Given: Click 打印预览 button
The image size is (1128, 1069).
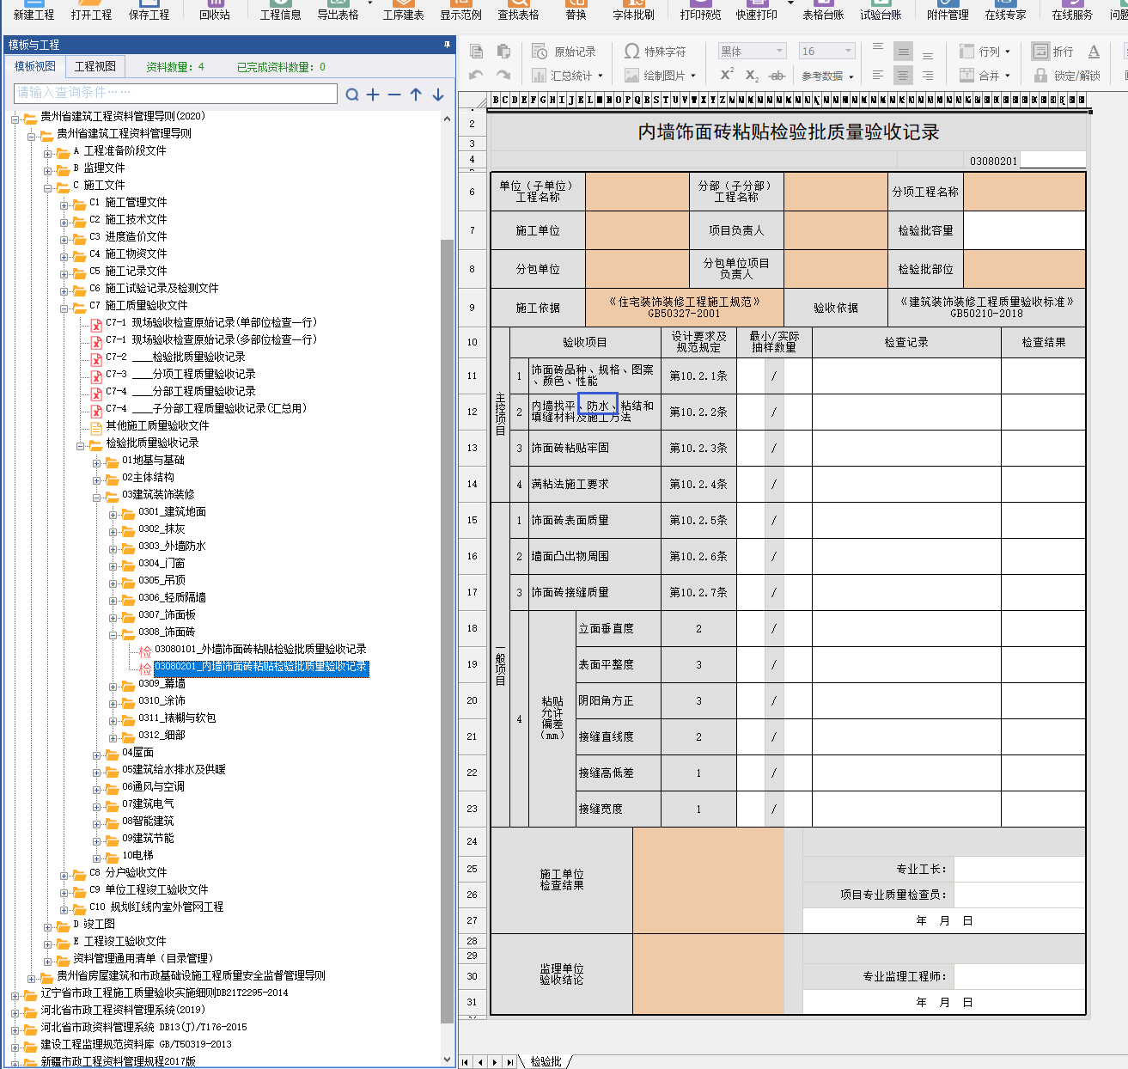Looking at the screenshot, I should pyautogui.click(x=700, y=10).
